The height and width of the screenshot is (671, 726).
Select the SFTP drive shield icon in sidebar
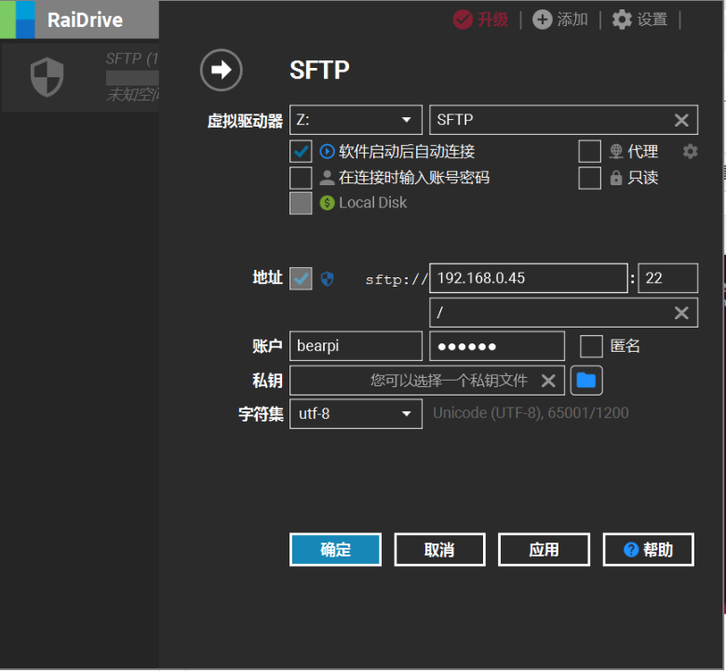pyautogui.click(x=47, y=77)
